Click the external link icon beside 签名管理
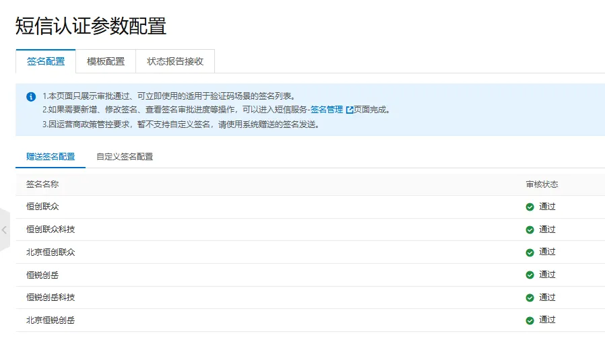Image resolution: width=605 pixels, height=348 pixels. 350,110
